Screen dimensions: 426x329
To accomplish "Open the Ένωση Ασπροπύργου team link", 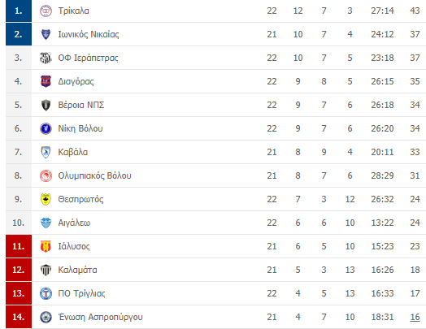I will tap(100, 317).
